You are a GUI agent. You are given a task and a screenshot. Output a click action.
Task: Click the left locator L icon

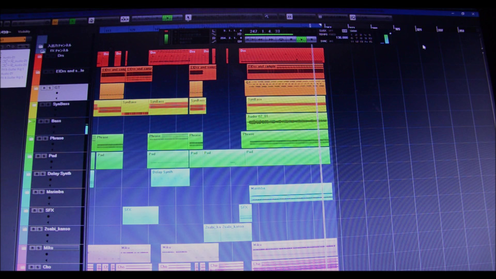(x=214, y=31)
